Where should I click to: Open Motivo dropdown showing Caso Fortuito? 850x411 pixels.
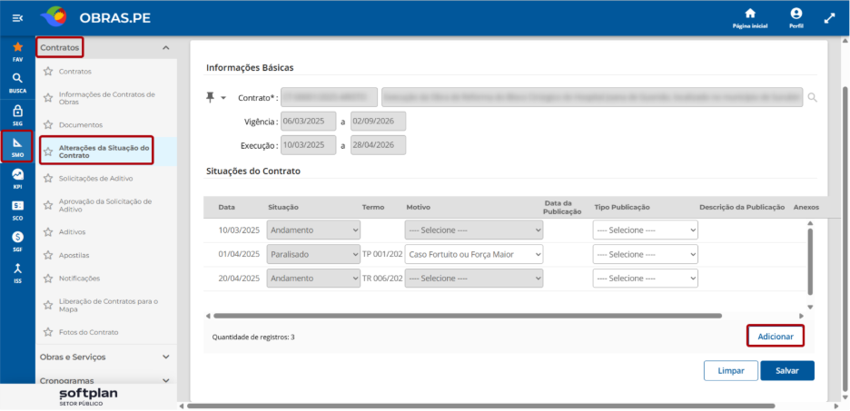click(474, 255)
